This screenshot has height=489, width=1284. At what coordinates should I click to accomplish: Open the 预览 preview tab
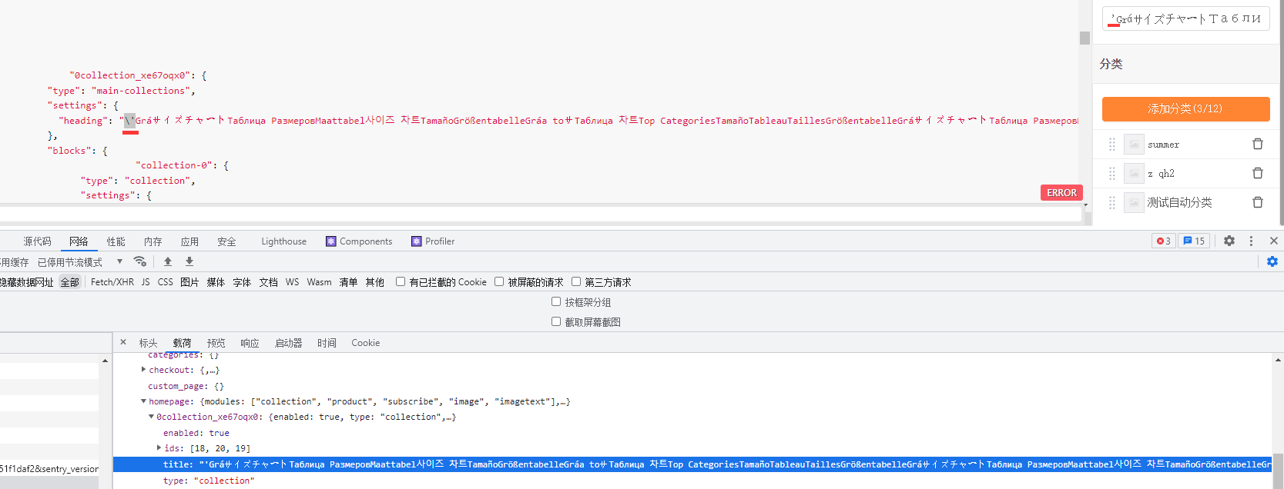tap(216, 343)
